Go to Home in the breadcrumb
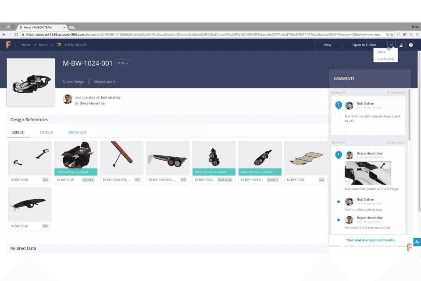 pos(26,45)
